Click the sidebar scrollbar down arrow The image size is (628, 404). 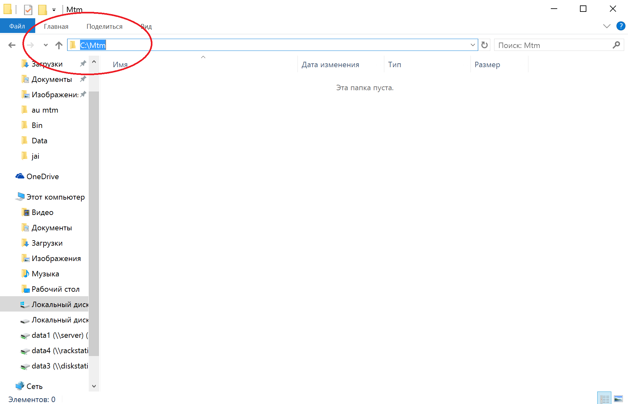click(x=94, y=386)
